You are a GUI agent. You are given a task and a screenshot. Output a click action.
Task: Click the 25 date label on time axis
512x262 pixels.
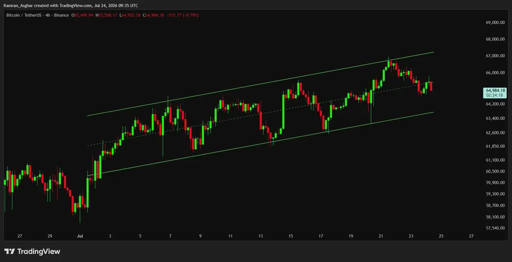pyautogui.click(x=441, y=236)
